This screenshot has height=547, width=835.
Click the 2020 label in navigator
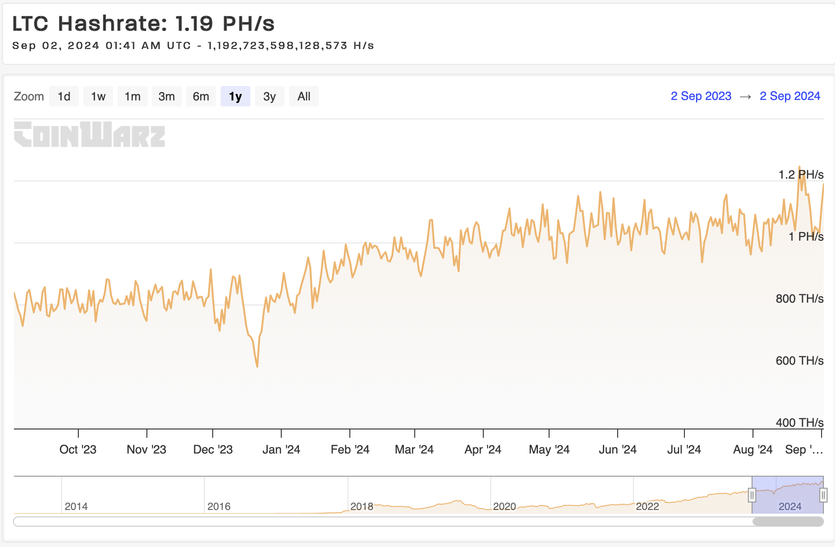click(x=505, y=506)
